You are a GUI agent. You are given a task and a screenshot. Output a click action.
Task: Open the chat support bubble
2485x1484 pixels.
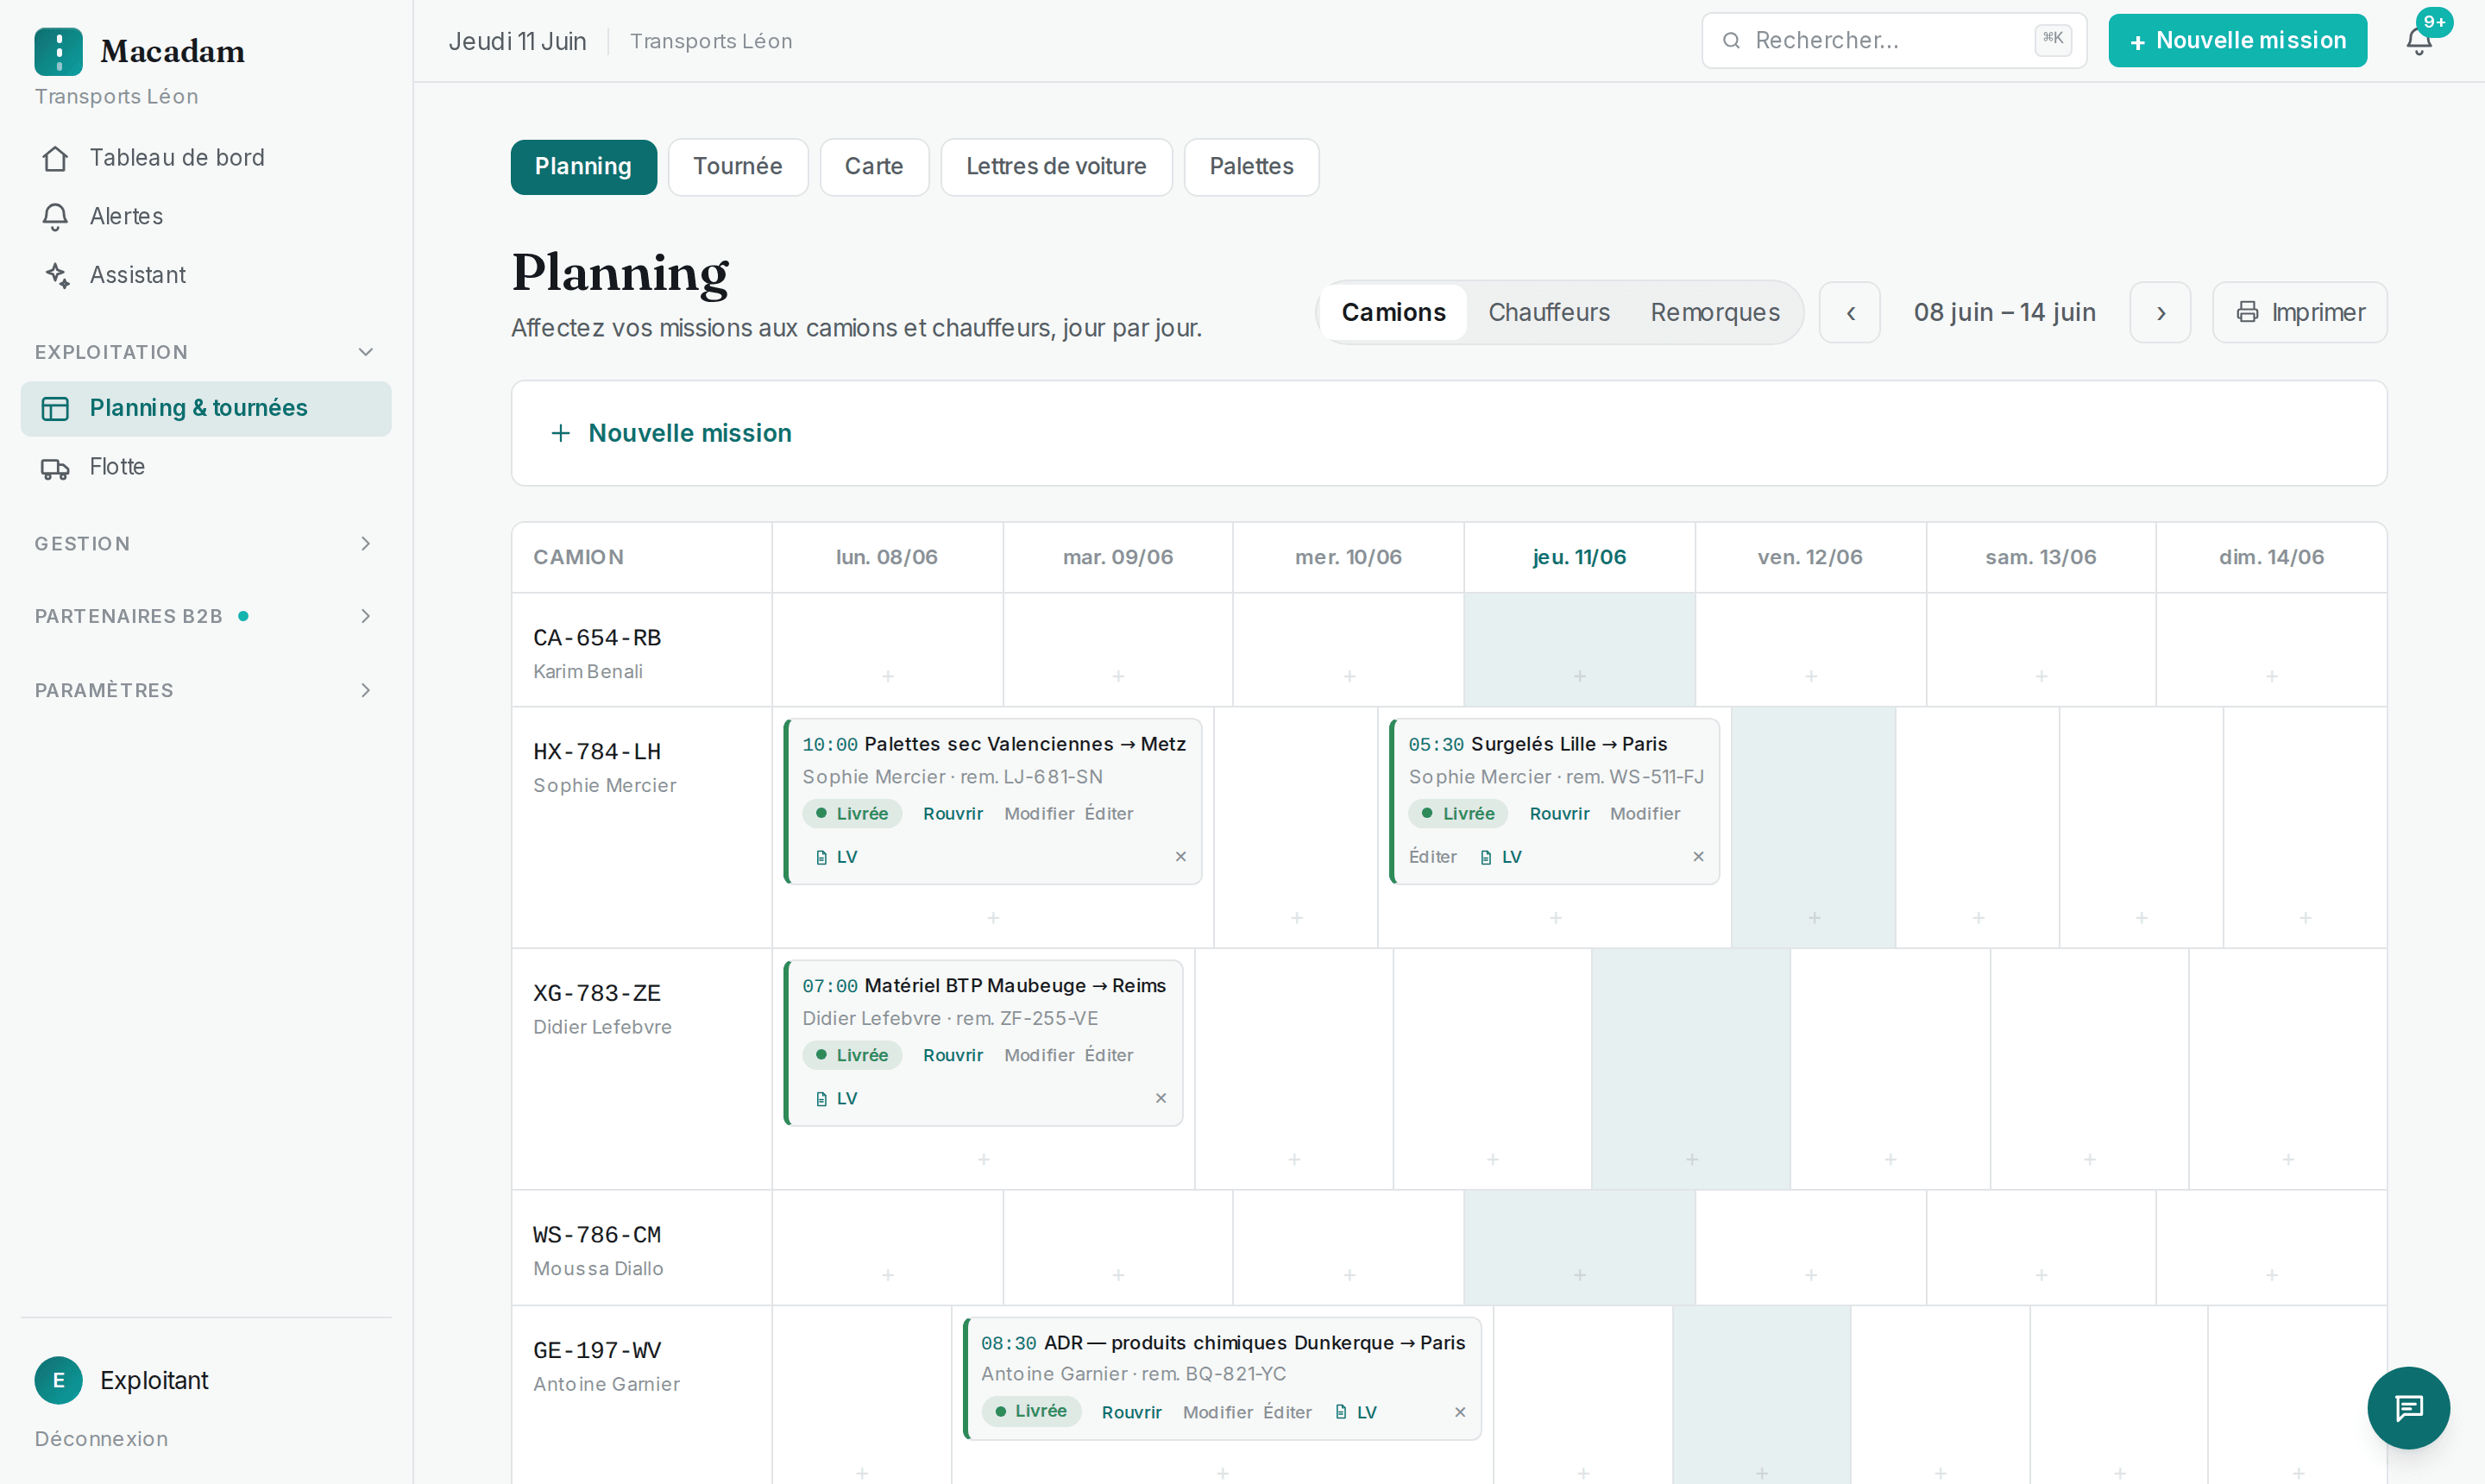tap(2408, 1407)
